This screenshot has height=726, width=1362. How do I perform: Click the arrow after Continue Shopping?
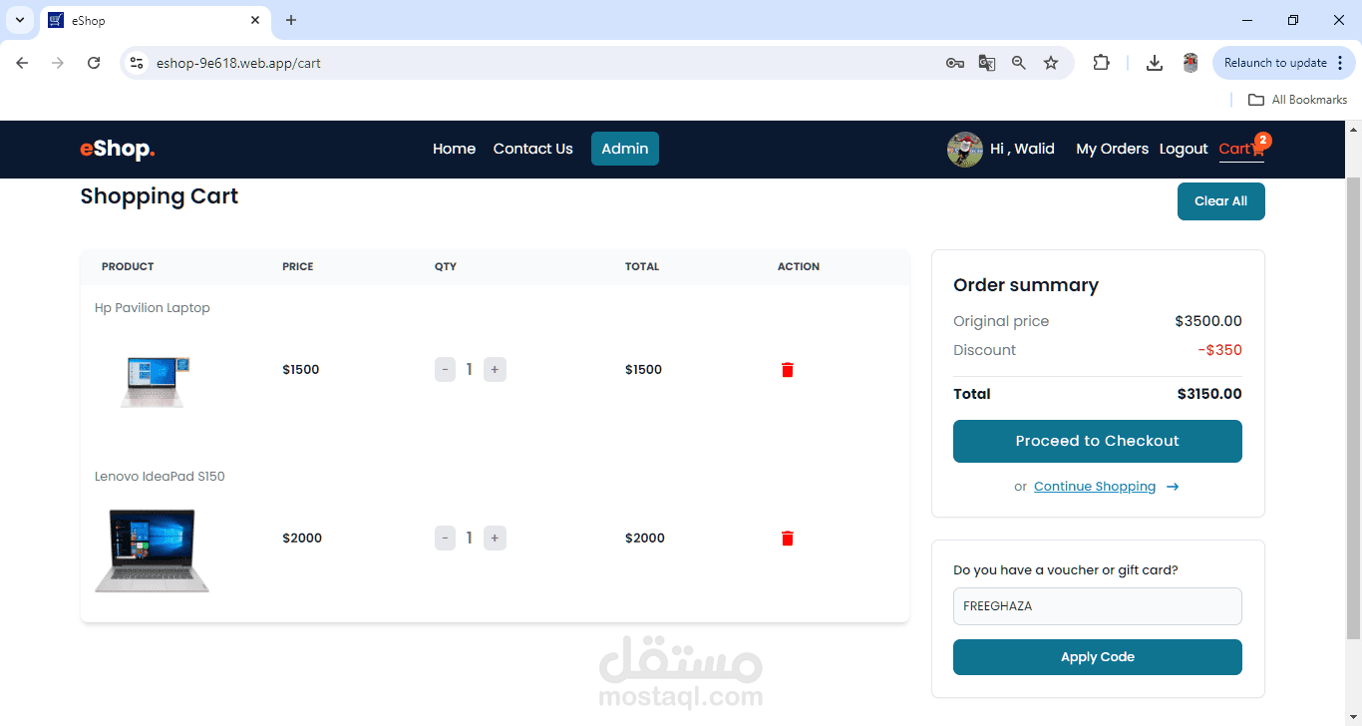(1173, 487)
